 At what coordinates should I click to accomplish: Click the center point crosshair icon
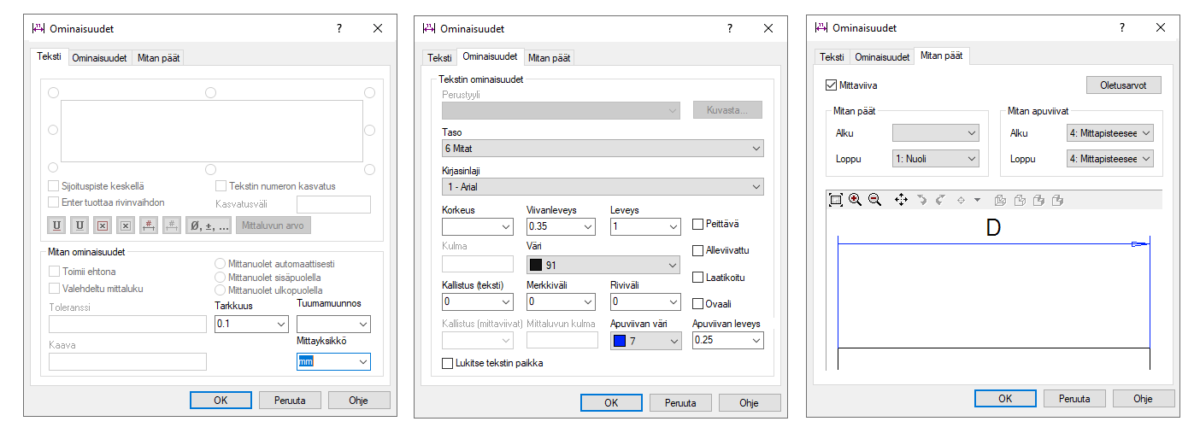tap(961, 200)
